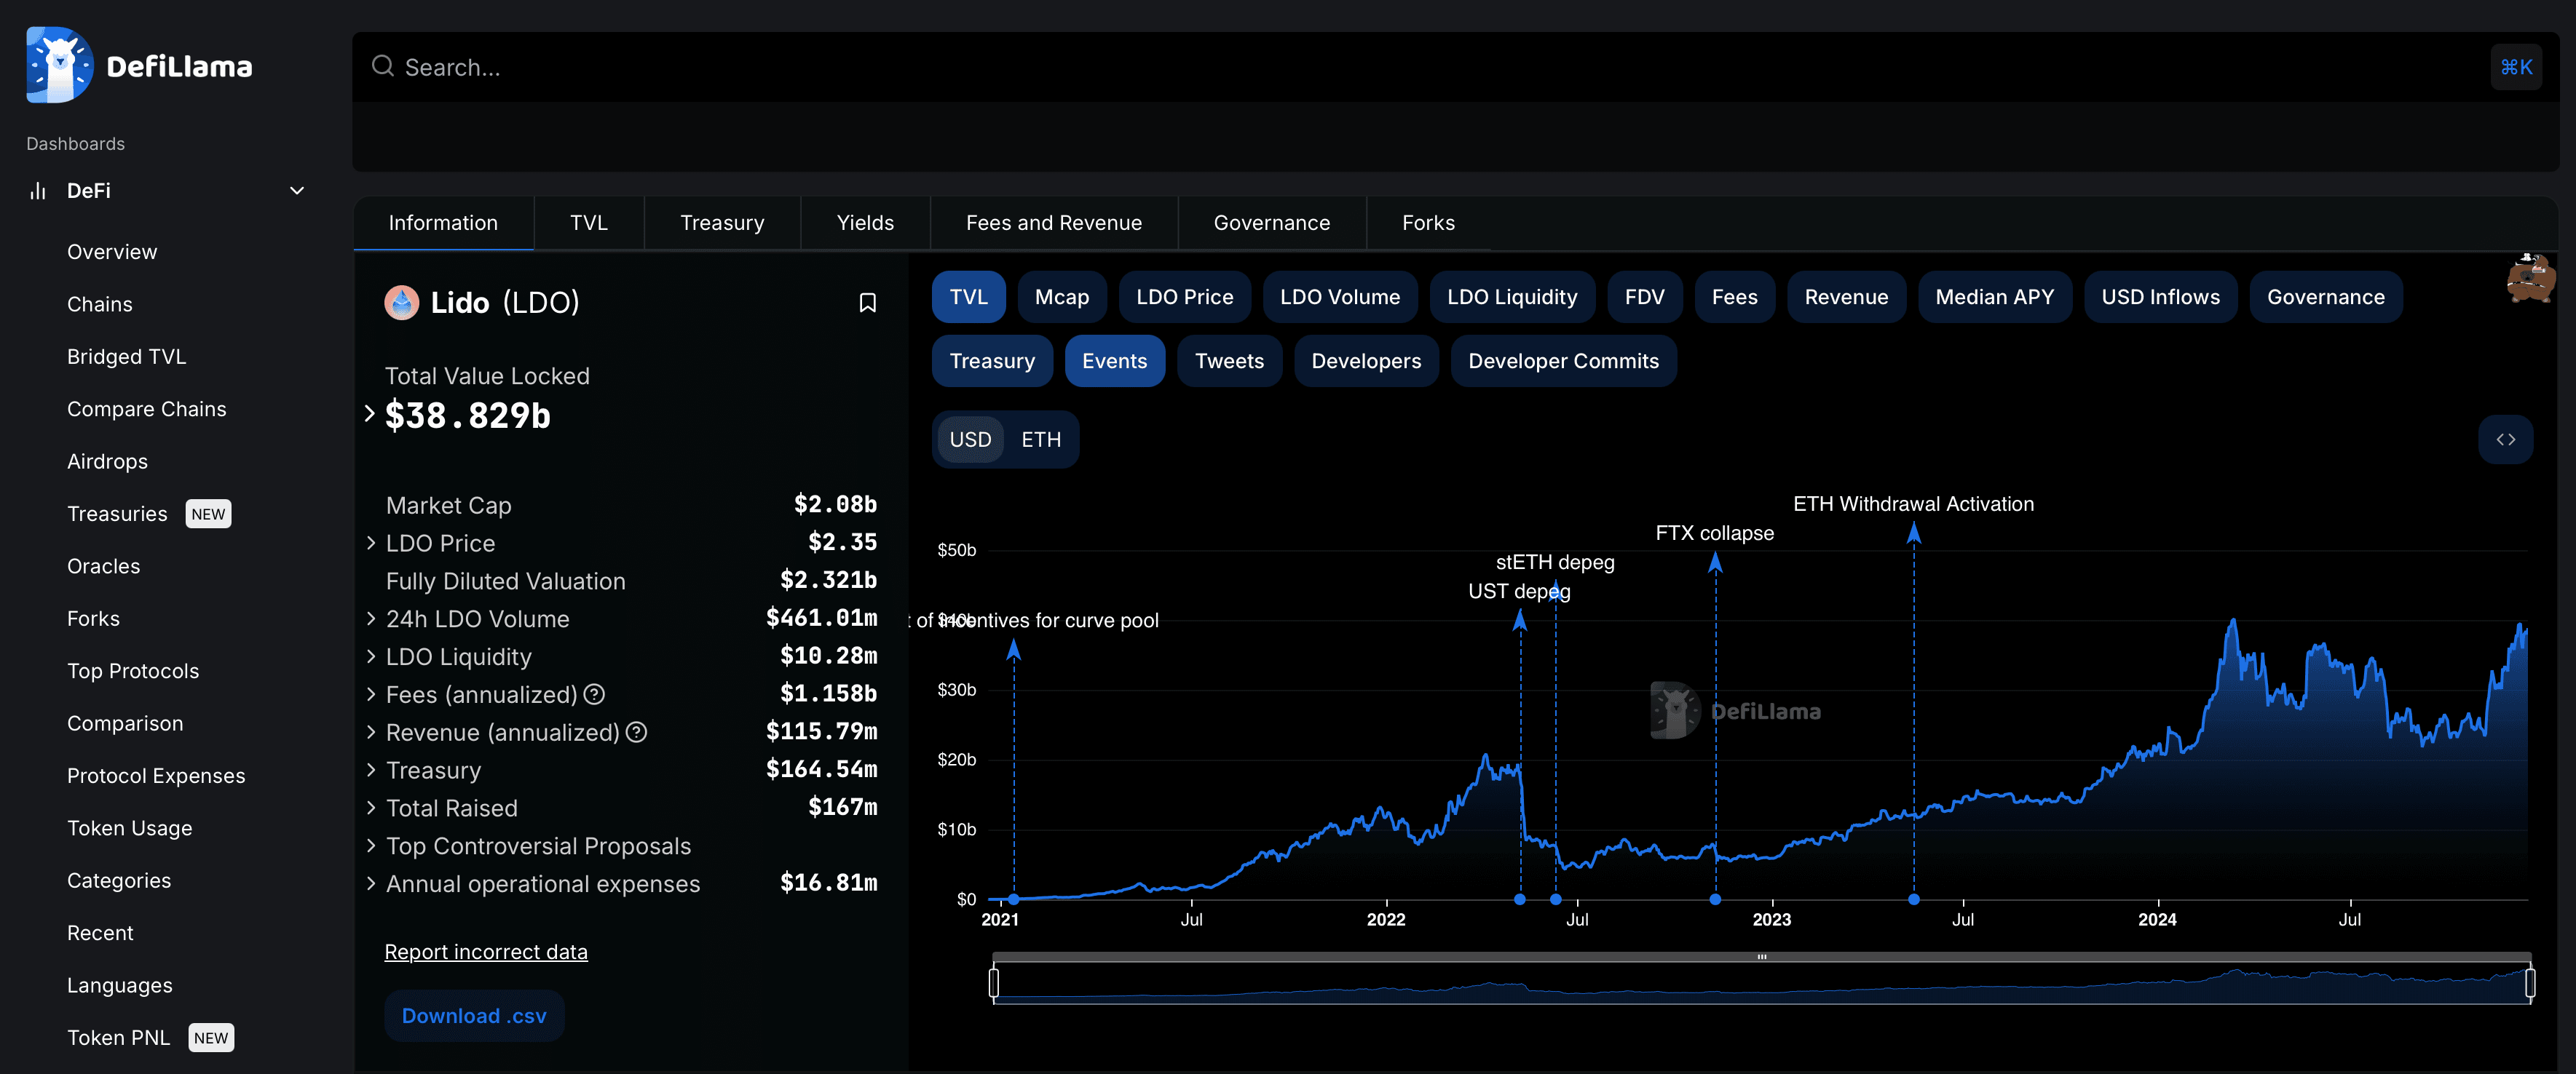Click the llama mascot icon at top right
2576x1074 pixels.
[2530, 279]
